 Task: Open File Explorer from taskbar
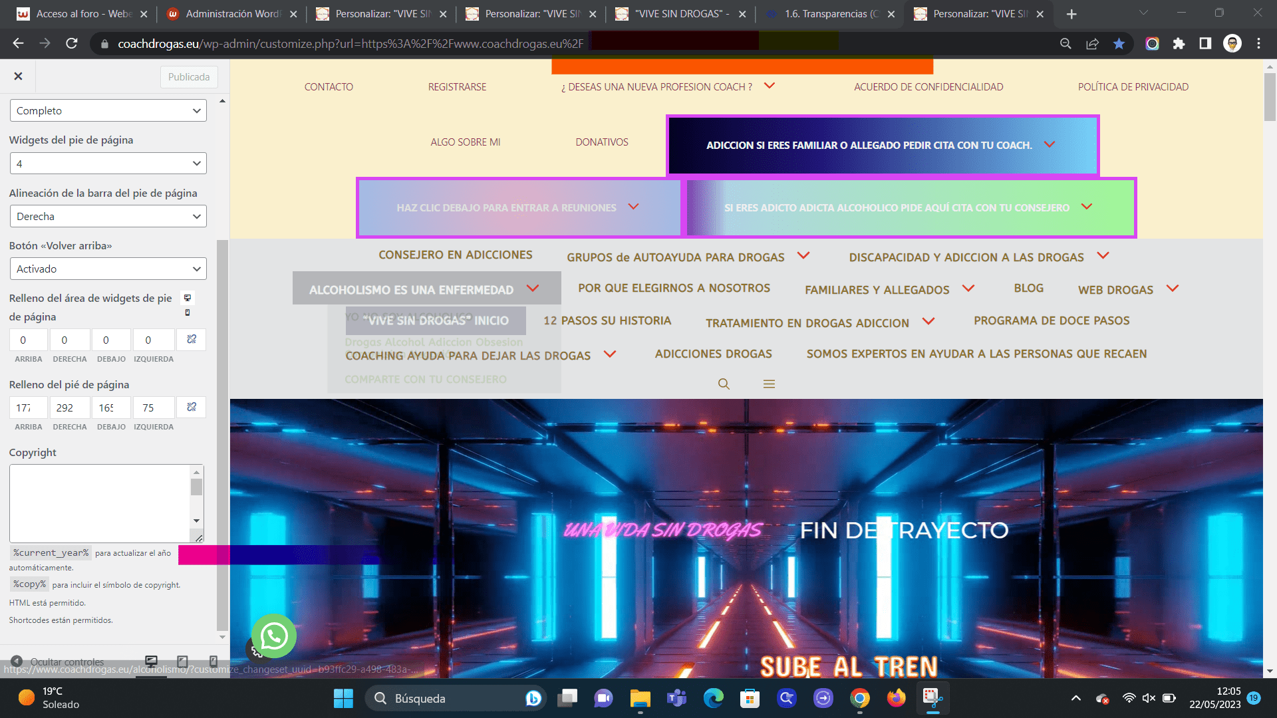pos(640,698)
